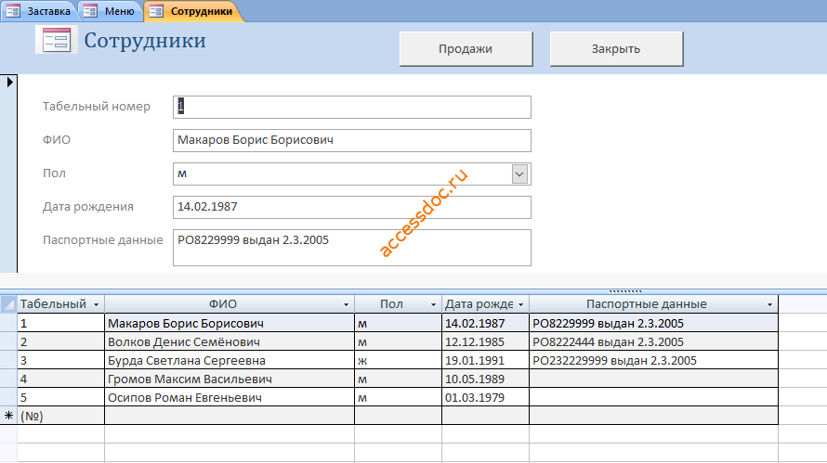The width and height of the screenshot is (827, 463).
Task: Click the cell Громов Максим Васильевич
Action: click(230, 379)
